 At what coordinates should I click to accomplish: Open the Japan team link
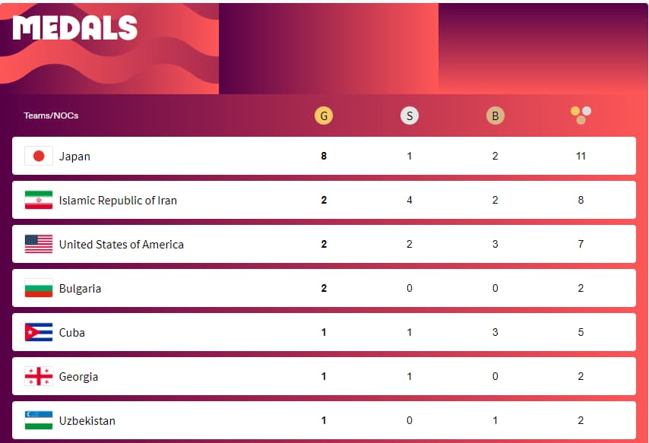(74, 157)
